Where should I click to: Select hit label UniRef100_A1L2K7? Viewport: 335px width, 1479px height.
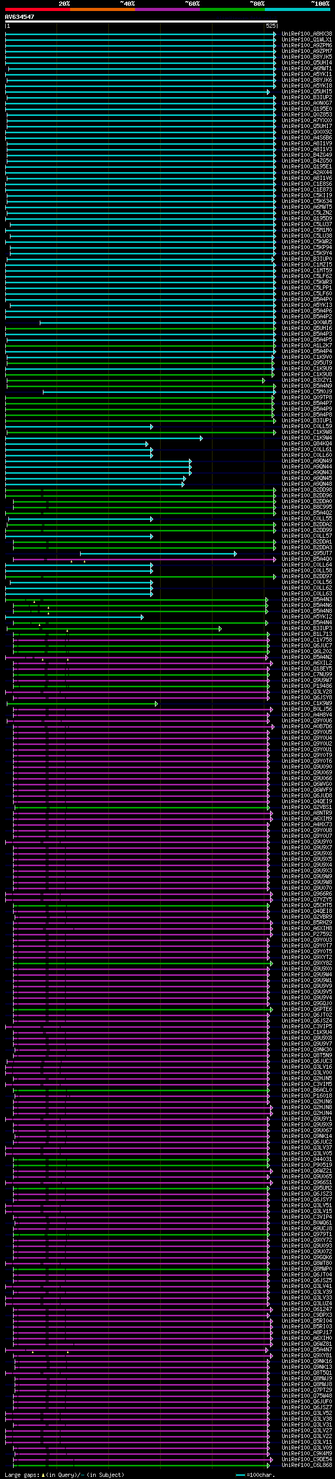[x=307, y=346]
